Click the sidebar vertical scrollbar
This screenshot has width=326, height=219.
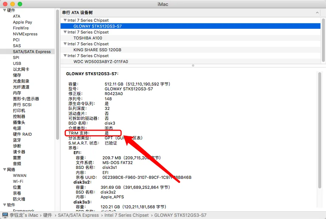tap(57, 74)
